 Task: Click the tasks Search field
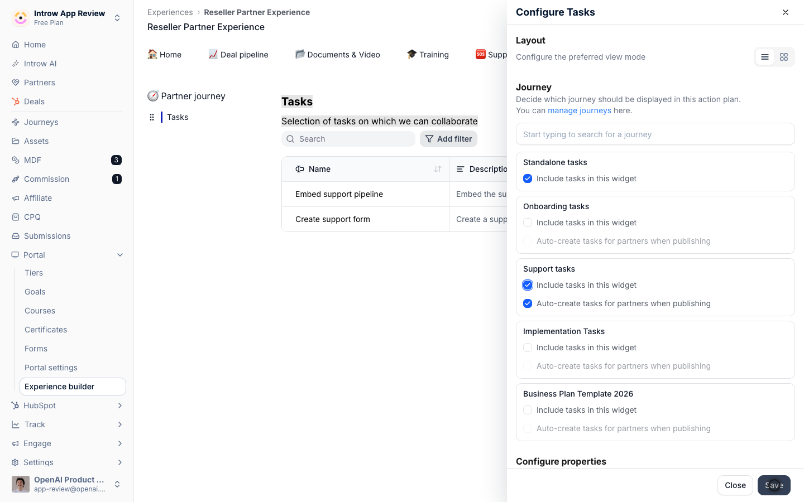[348, 139]
